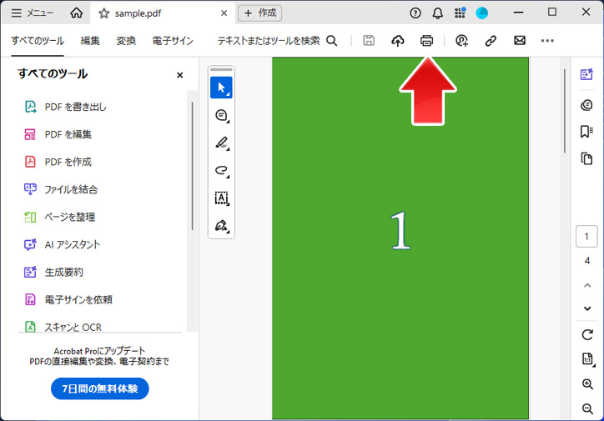Select ファイルを結合 tool
The height and width of the screenshot is (421, 604).
click(x=61, y=189)
